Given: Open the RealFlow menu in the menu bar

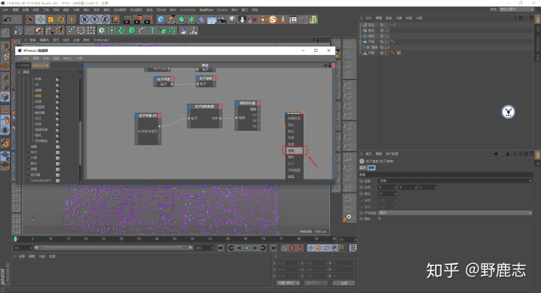Looking at the screenshot, I should [207, 10].
